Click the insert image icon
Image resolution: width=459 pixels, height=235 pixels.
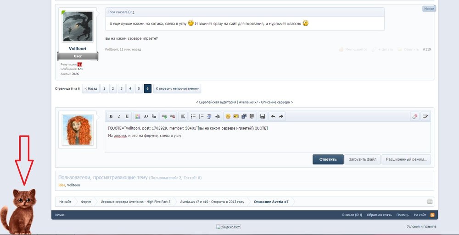point(236,116)
